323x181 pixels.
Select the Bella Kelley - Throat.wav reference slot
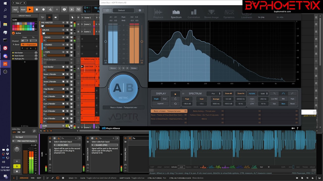click(x=204, y=111)
